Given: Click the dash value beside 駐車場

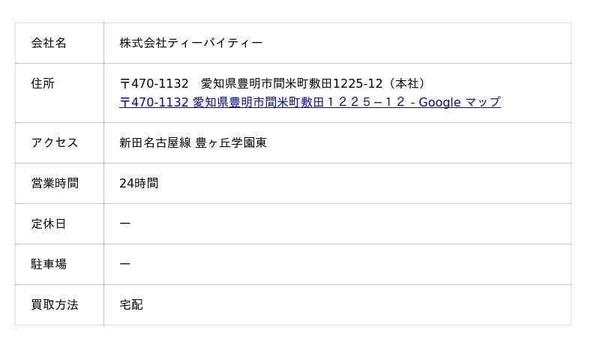Looking at the screenshot, I should 125,264.
